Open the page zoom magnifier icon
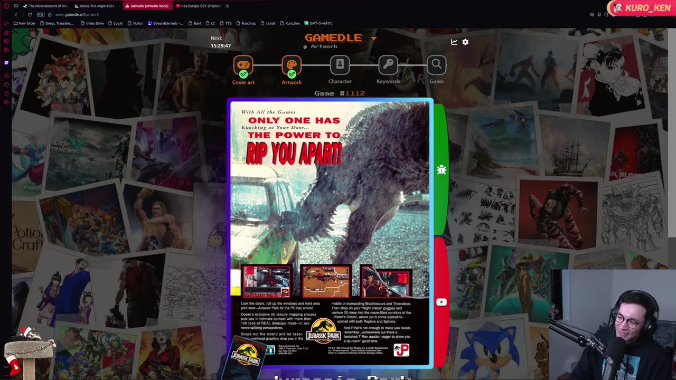 pos(592,14)
